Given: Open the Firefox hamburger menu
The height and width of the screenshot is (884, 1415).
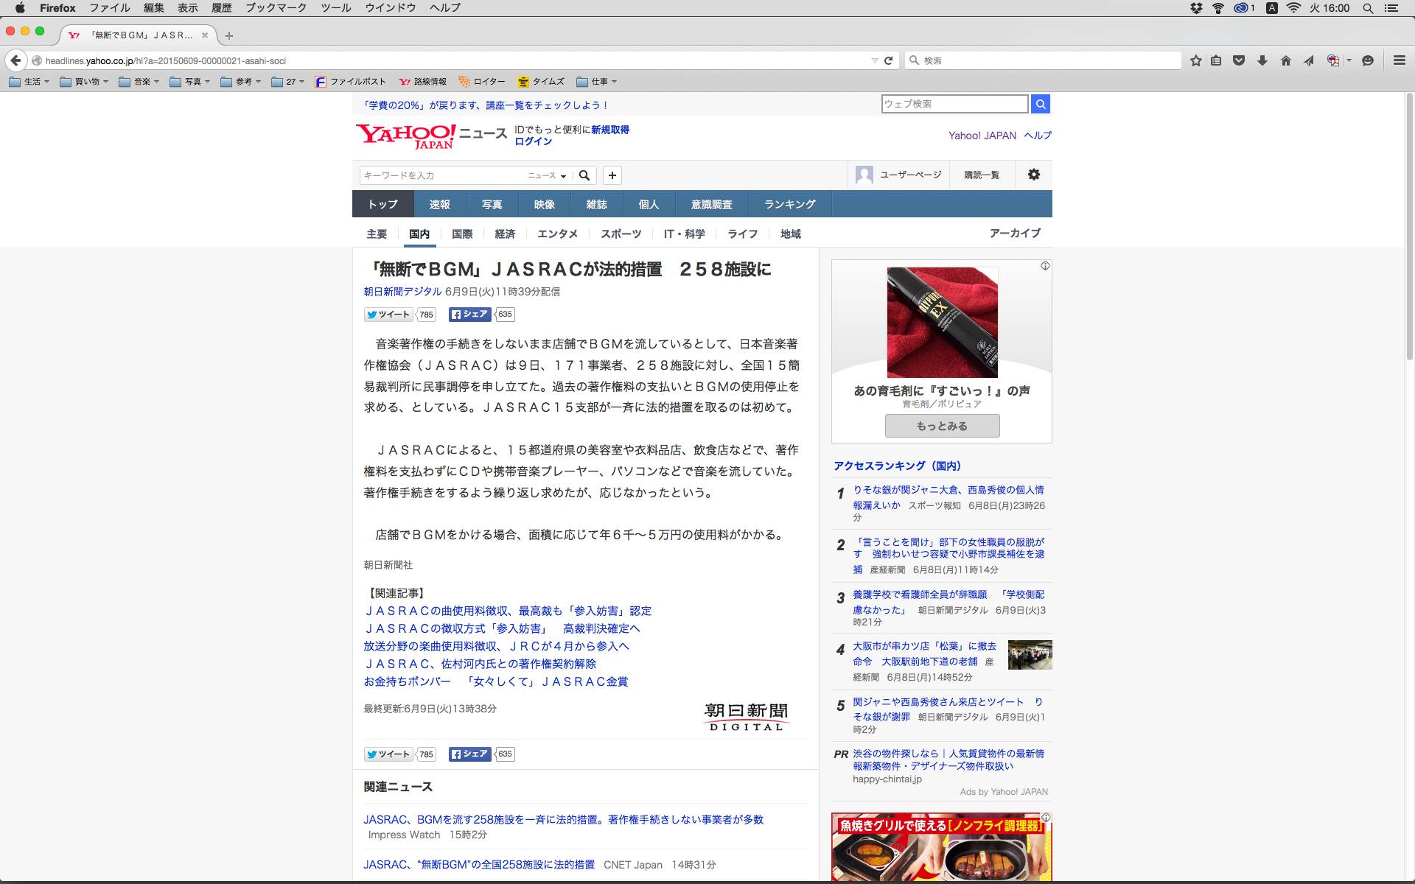Looking at the screenshot, I should [1399, 60].
